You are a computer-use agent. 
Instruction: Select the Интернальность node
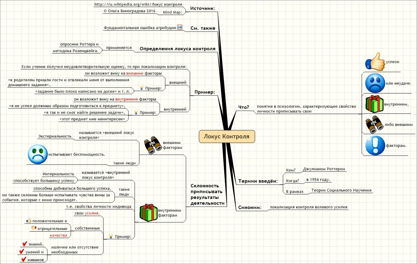pyautogui.click(x=58, y=174)
